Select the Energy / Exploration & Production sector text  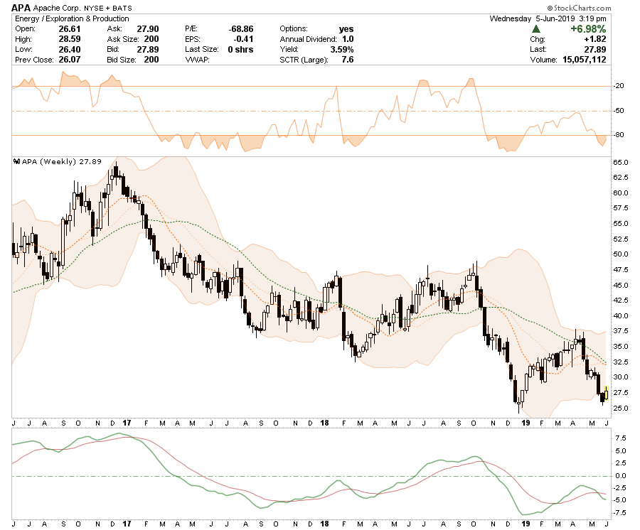[72, 18]
